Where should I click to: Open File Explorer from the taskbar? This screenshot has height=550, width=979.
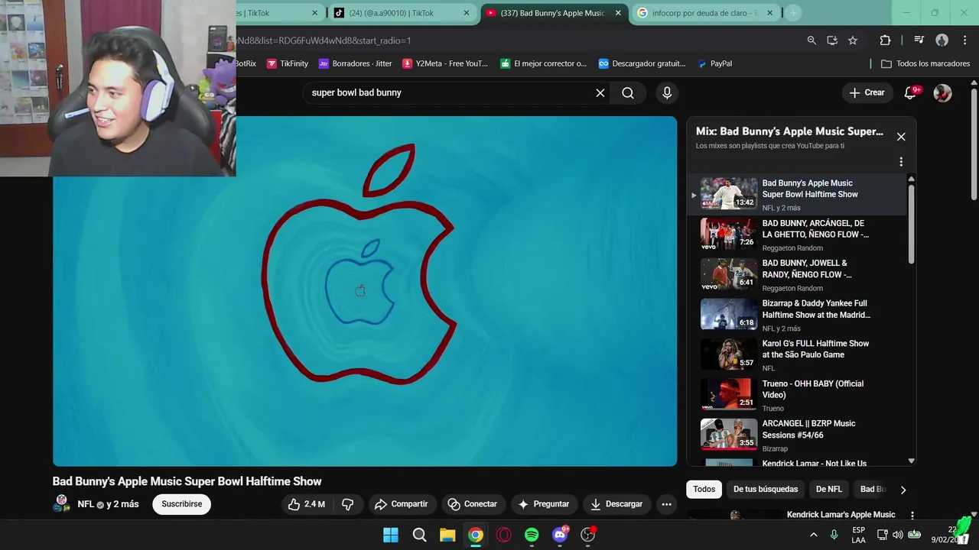pos(447,535)
